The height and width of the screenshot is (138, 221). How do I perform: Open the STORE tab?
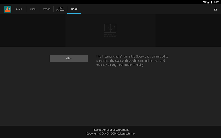[47, 9]
